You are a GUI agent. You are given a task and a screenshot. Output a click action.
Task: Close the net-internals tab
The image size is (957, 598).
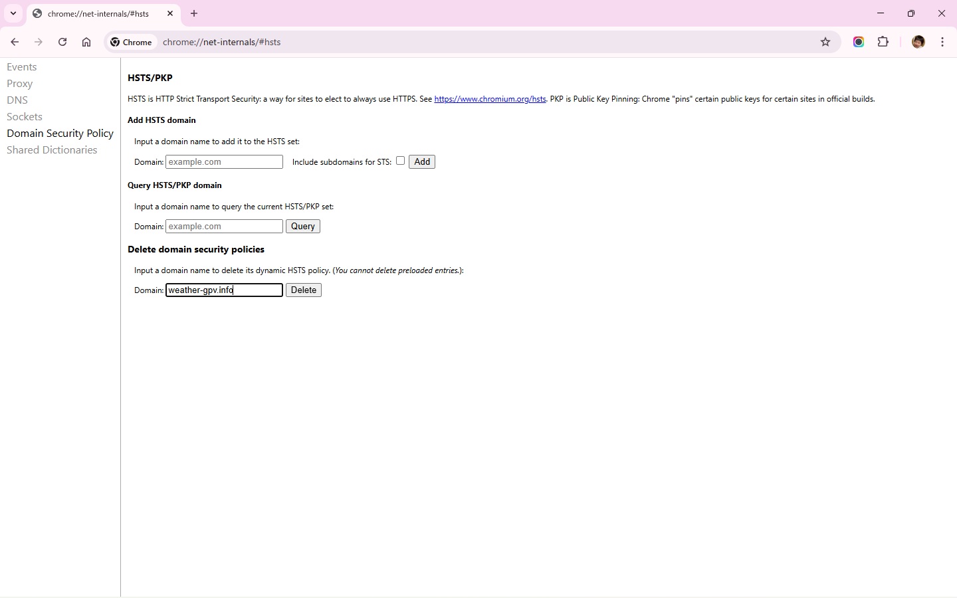tap(170, 13)
